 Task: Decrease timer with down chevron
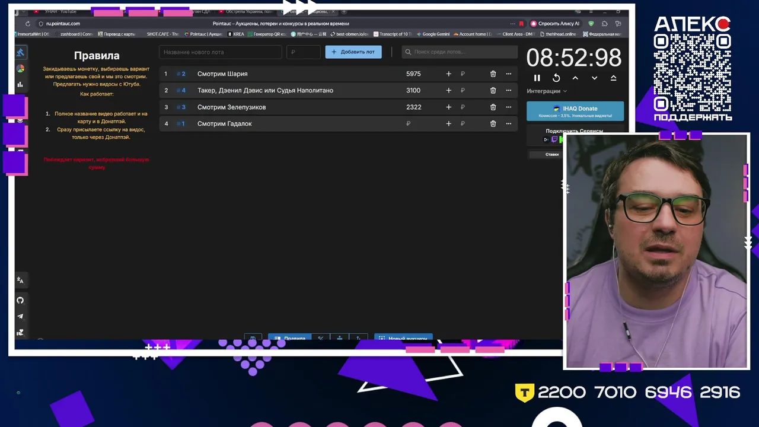pyautogui.click(x=594, y=78)
